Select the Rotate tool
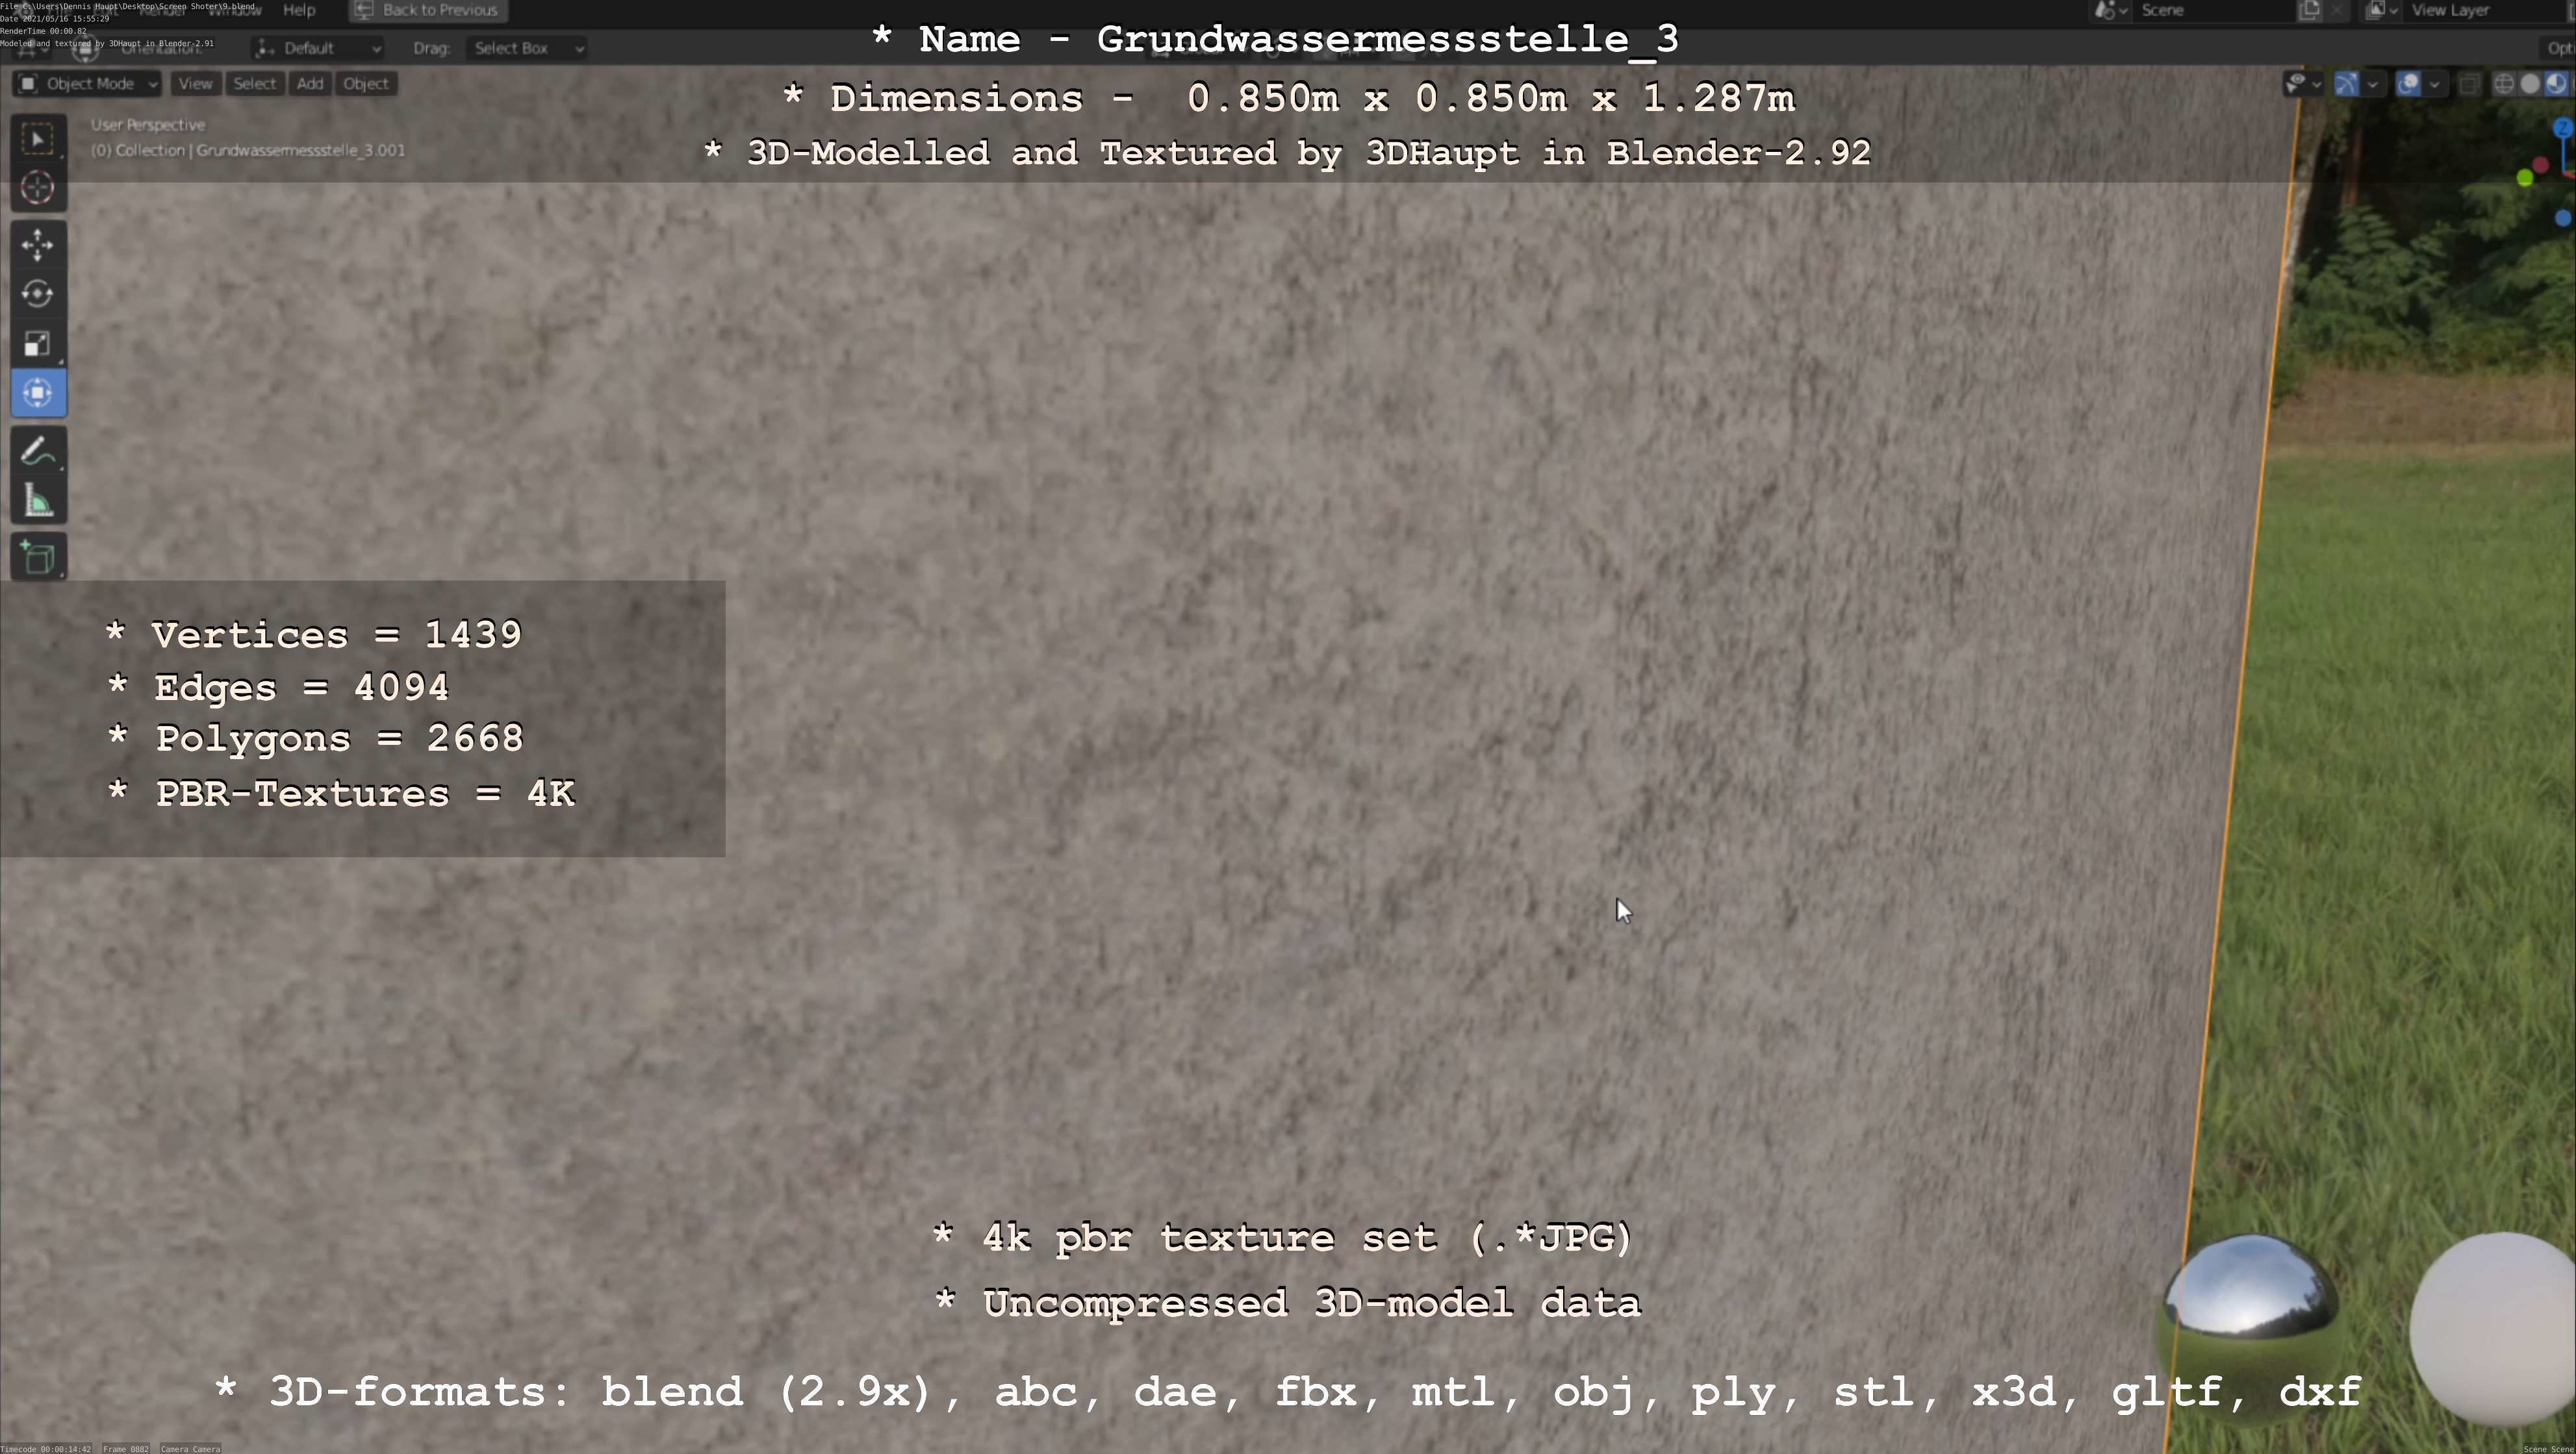 [38, 294]
